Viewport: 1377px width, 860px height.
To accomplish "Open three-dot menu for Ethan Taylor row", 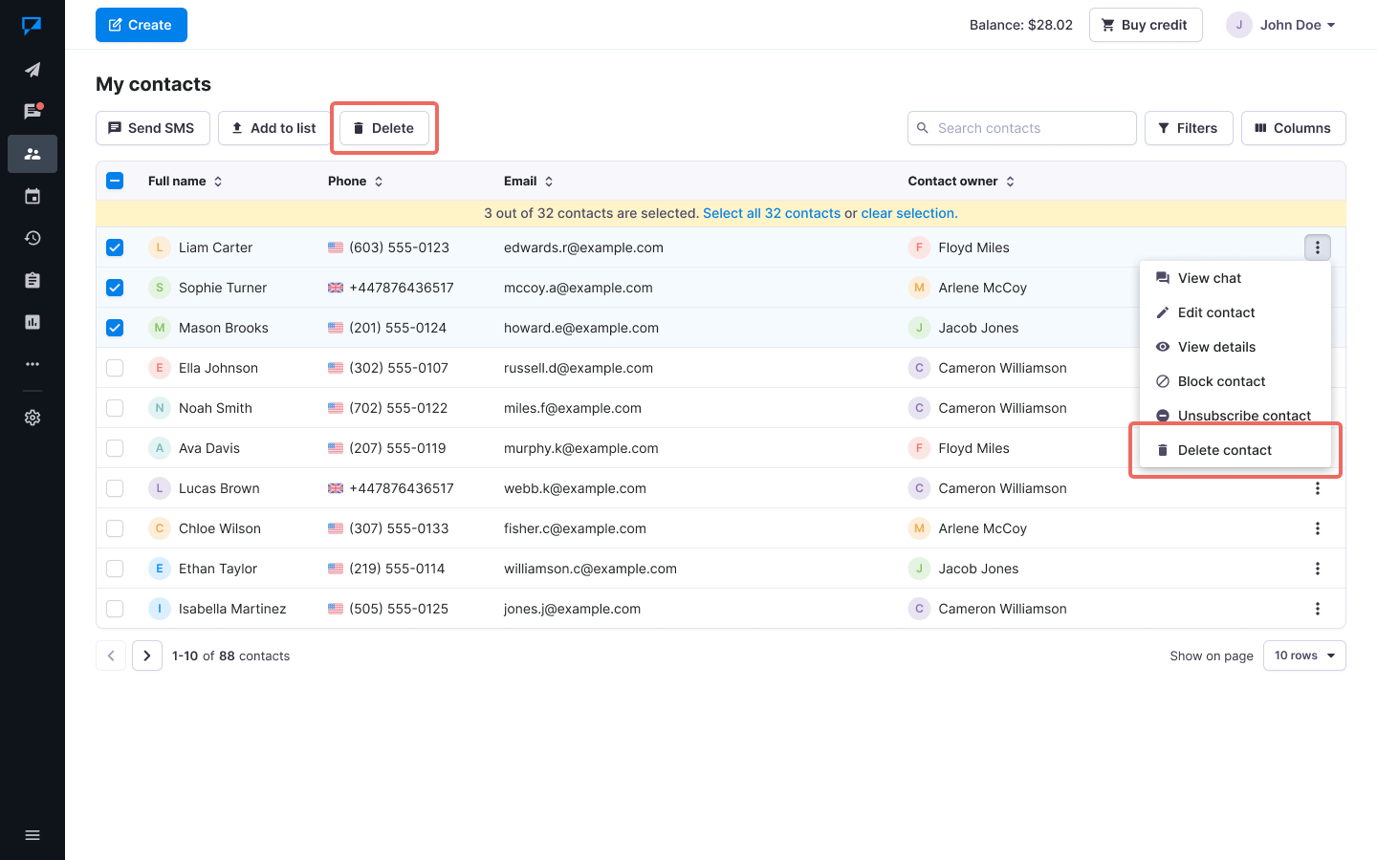I will point(1317,569).
